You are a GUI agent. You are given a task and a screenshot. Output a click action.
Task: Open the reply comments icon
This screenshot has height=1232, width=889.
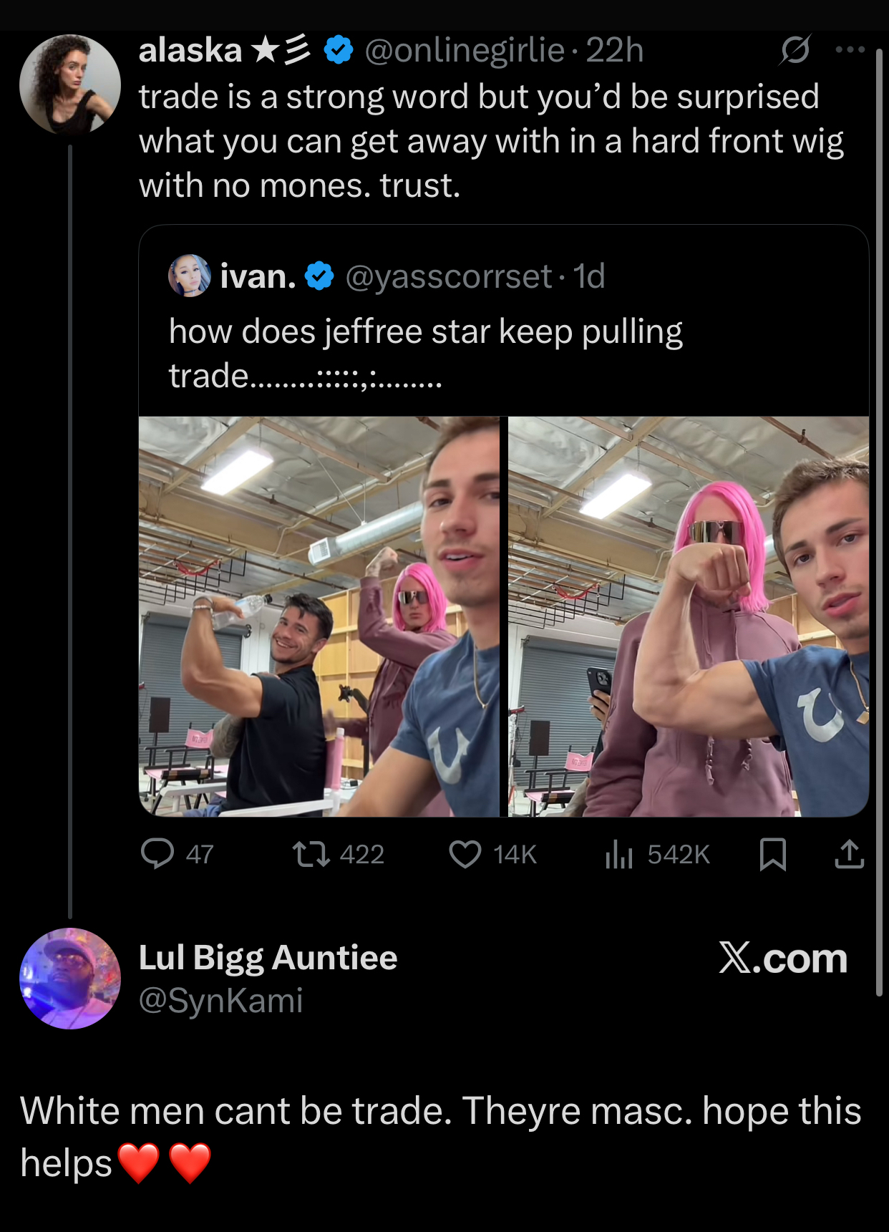(x=157, y=853)
